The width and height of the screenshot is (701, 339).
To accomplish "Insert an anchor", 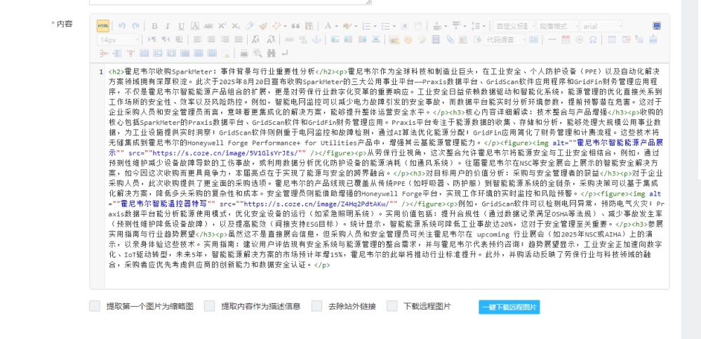I will coord(316,40).
